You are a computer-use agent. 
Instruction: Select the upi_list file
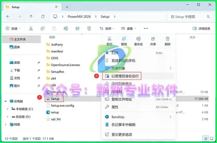(x=53, y=119)
